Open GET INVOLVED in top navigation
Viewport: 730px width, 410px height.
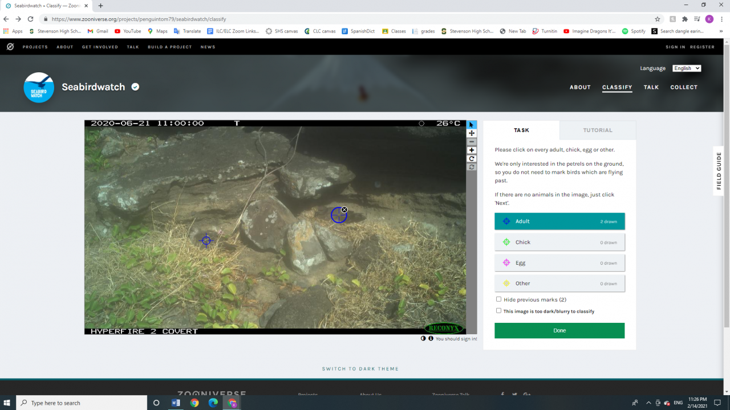(100, 47)
